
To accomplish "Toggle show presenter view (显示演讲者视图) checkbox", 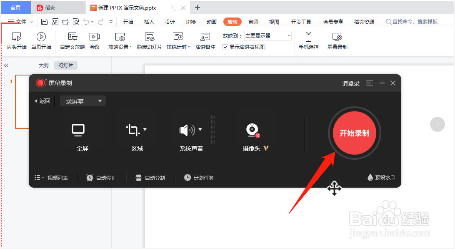I will click(225, 47).
